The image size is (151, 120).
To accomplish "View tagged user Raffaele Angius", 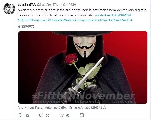I will pyautogui.click(x=79, y=107).
